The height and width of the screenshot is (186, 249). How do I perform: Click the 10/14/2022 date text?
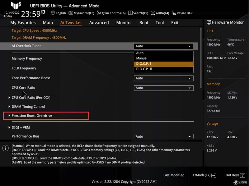click(x=12, y=13)
